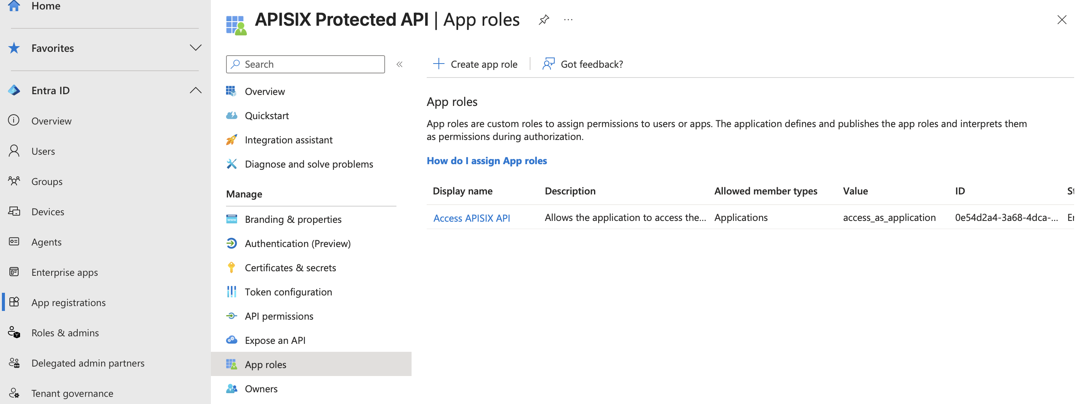The height and width of the screenshot is (404, 1084).
Task: Click the Authentication (Preview) arrow icon
Action: click(x=231, y=243)
